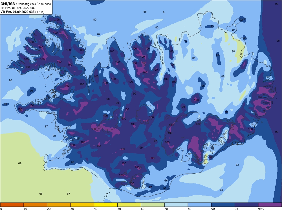This screenshot has height=211, width=282.
Task: Click the medium blue 80–90 legend swatch
Action: click(200, 205)
